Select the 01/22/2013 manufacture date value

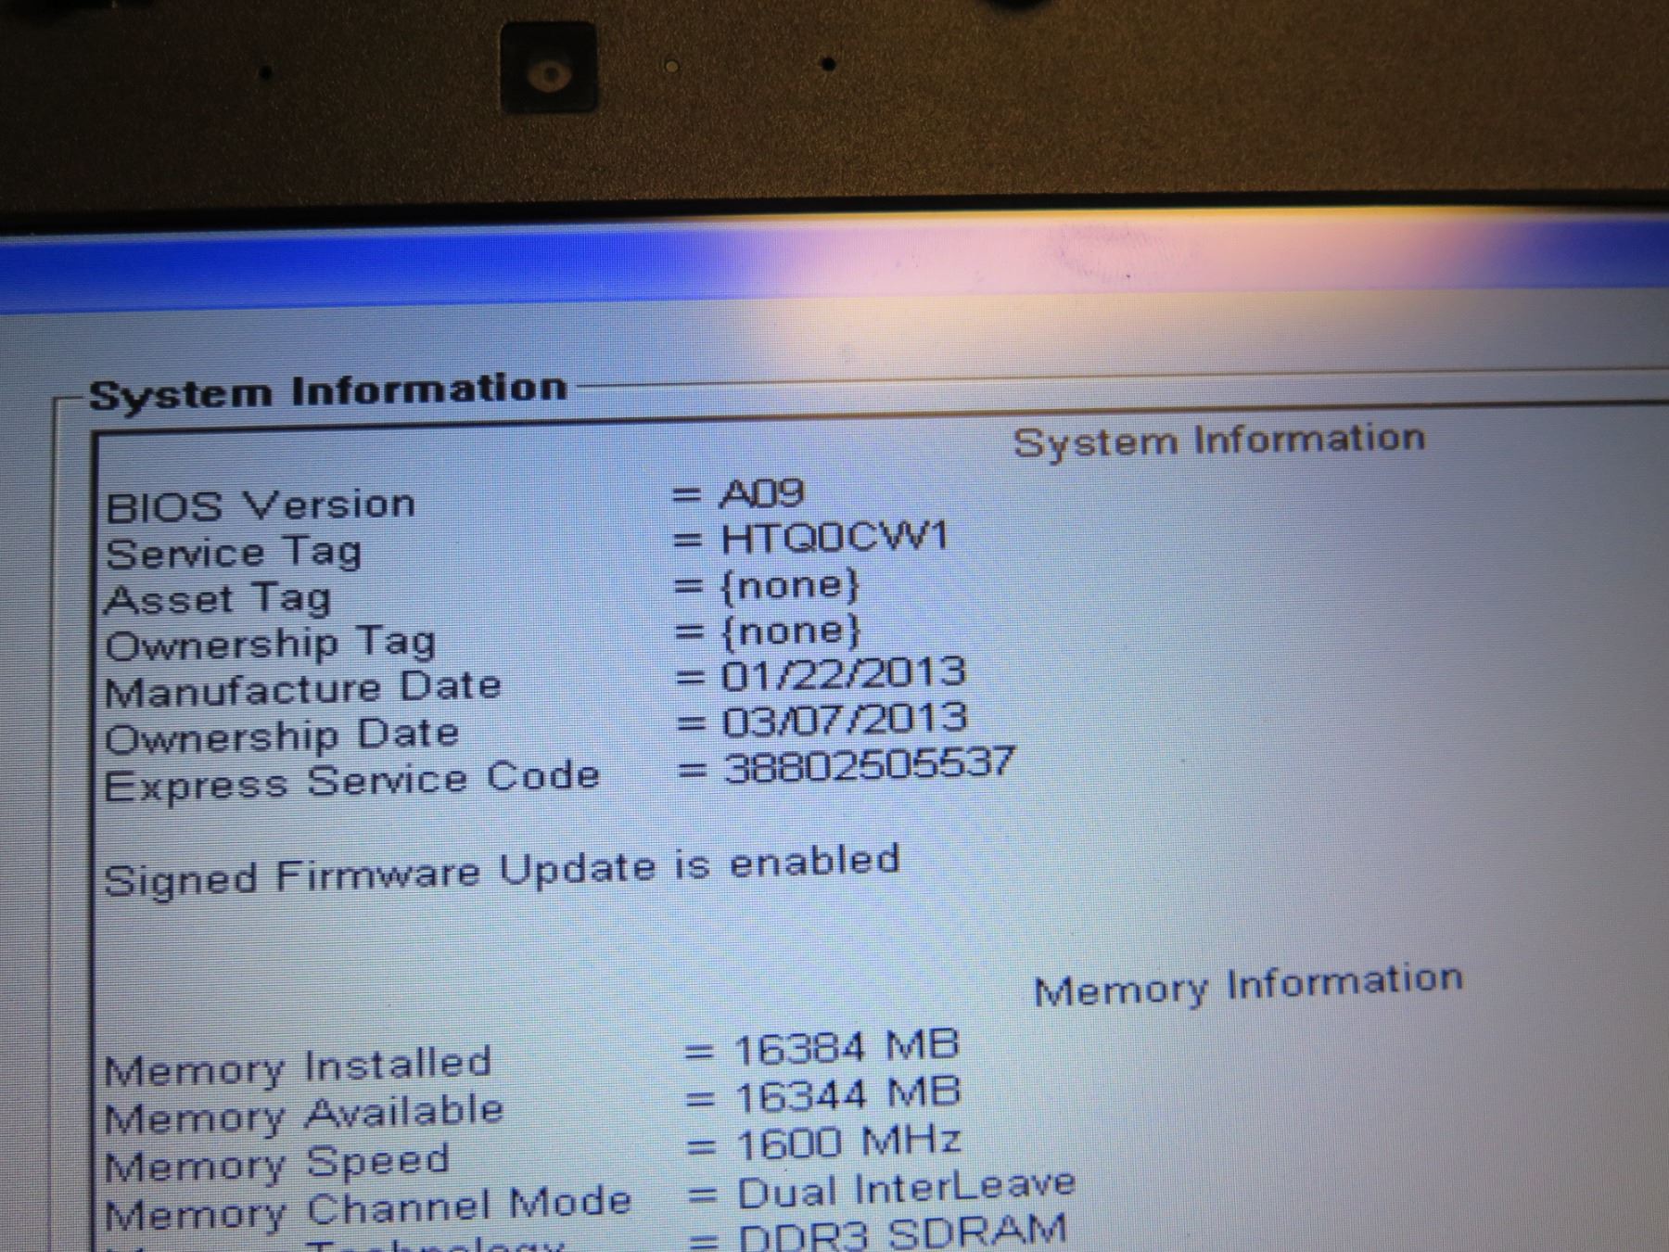[x=843, y=674]
